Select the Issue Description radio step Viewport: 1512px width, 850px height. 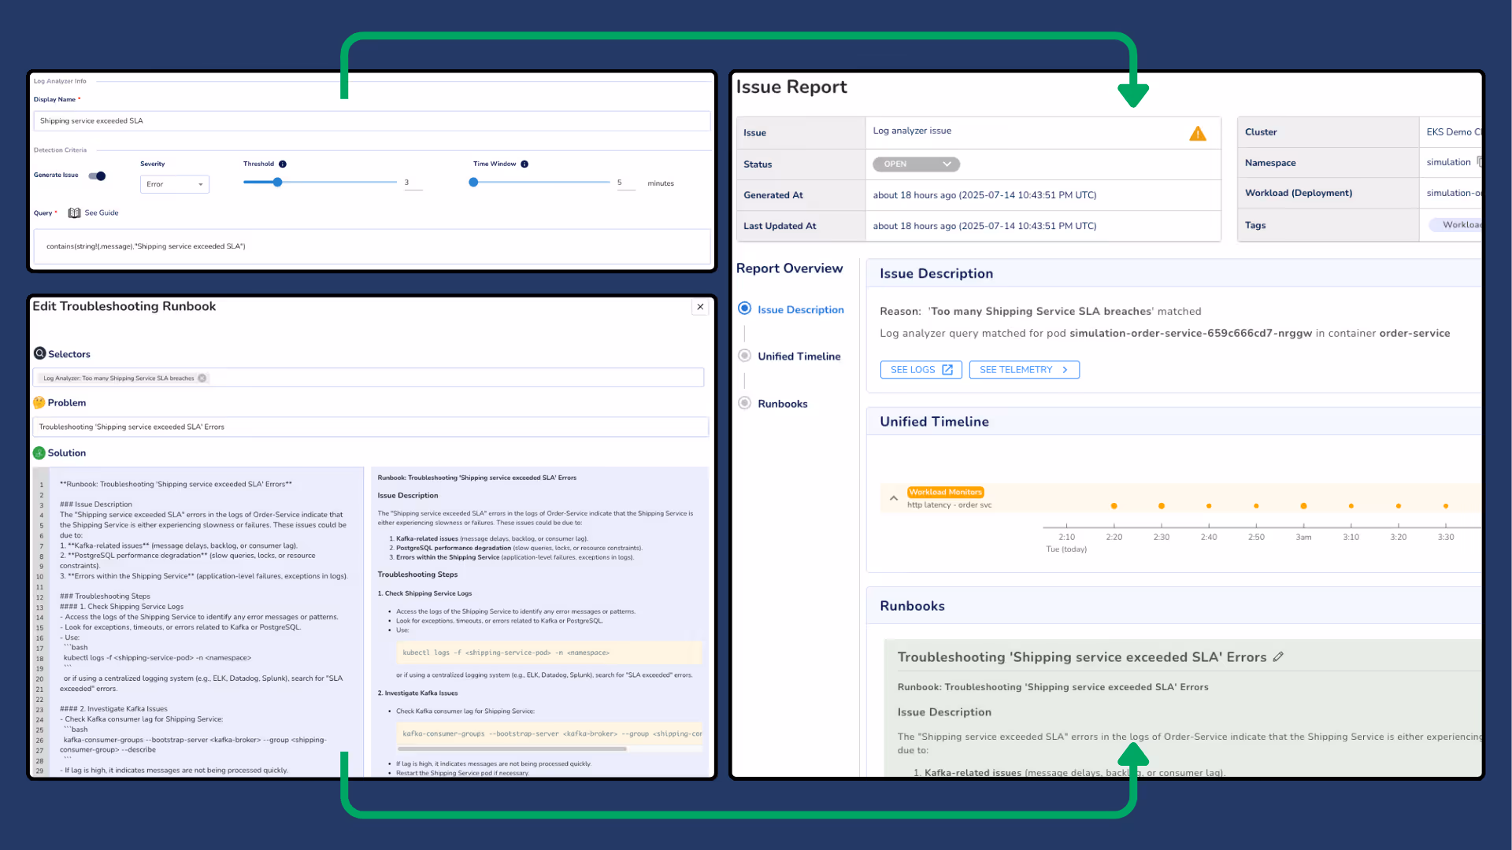[x=744, y=309]
